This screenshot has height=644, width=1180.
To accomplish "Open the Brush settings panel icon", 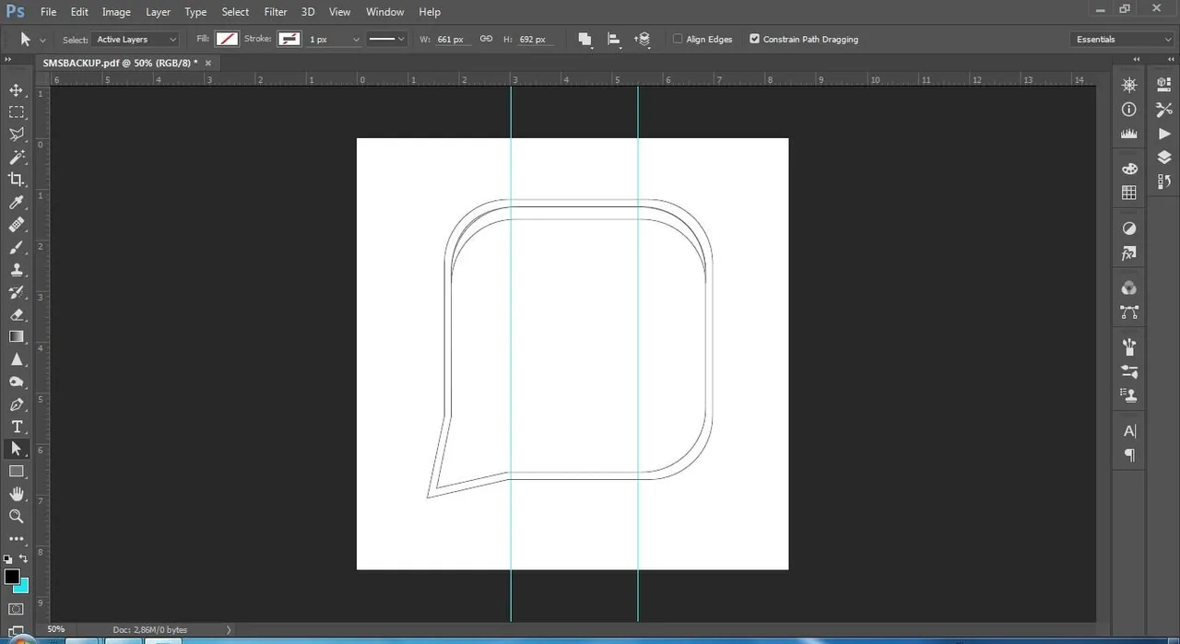I will 1129,371.
